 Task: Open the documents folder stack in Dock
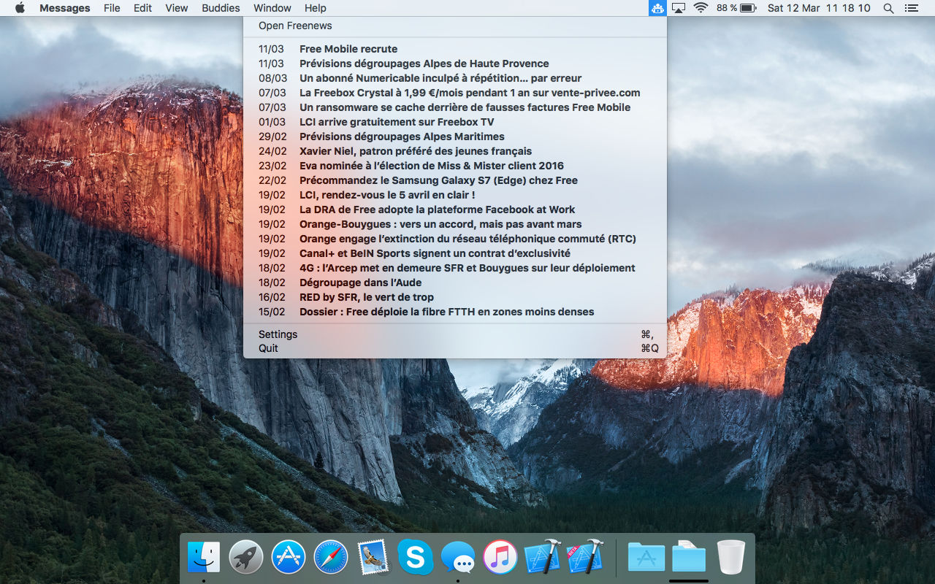(x=689, y=557)
